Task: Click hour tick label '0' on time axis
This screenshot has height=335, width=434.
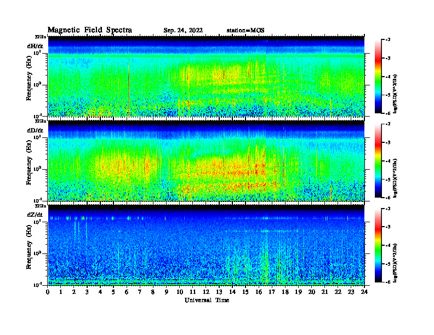Action: pyautogui.click(x=48, y=292)
